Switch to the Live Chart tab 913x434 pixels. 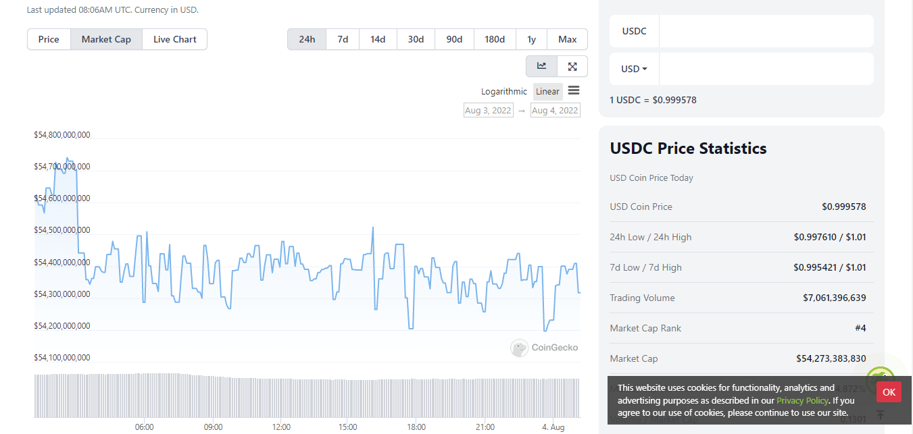[x=174, y=39]
